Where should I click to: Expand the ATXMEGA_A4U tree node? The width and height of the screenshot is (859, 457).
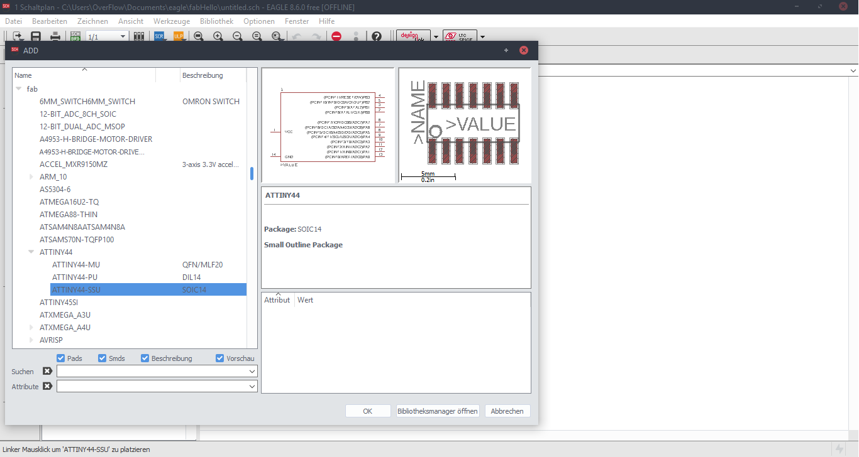pyautogui.click(x=31, y=328)
